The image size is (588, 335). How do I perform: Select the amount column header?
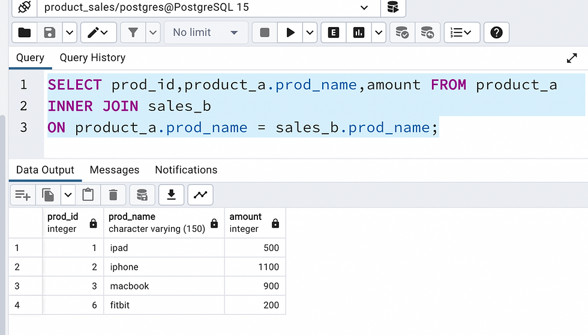click(255, 223)
